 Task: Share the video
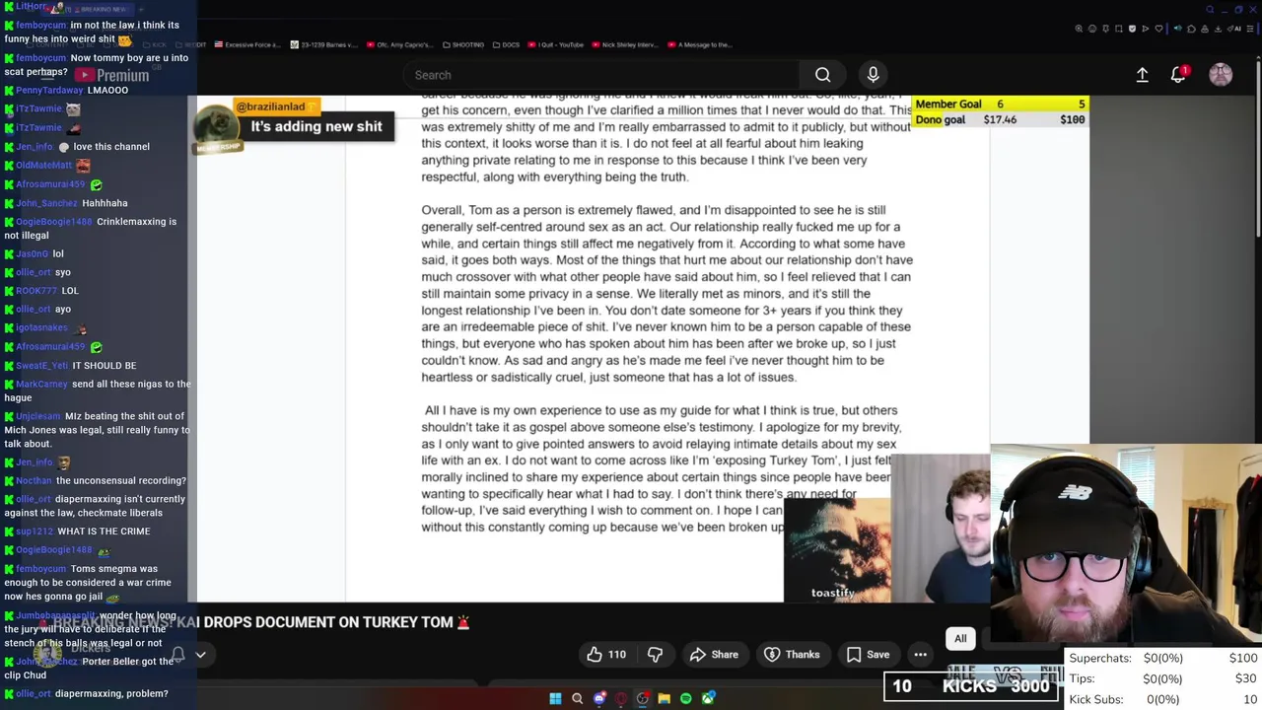coord(714,655)
